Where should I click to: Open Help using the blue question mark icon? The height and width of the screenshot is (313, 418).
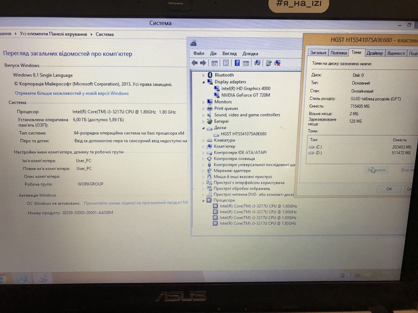point(237,63)
